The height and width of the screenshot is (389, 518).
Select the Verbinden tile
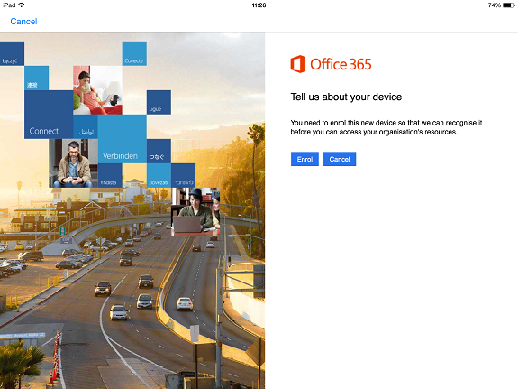tap(123, 139)
